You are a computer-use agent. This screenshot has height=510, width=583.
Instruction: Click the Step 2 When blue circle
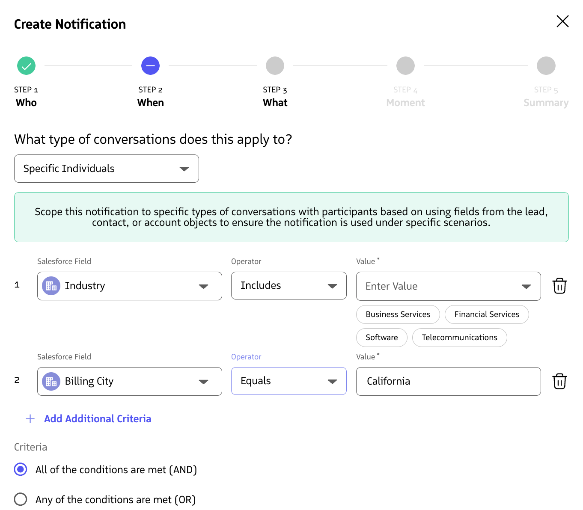(x=150, y=66)
